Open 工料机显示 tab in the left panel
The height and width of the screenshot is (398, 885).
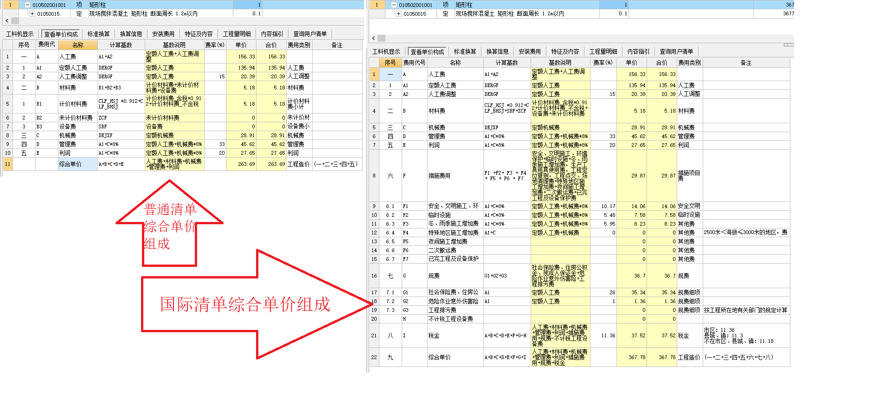pyautogui.click(x=20, y=34)
